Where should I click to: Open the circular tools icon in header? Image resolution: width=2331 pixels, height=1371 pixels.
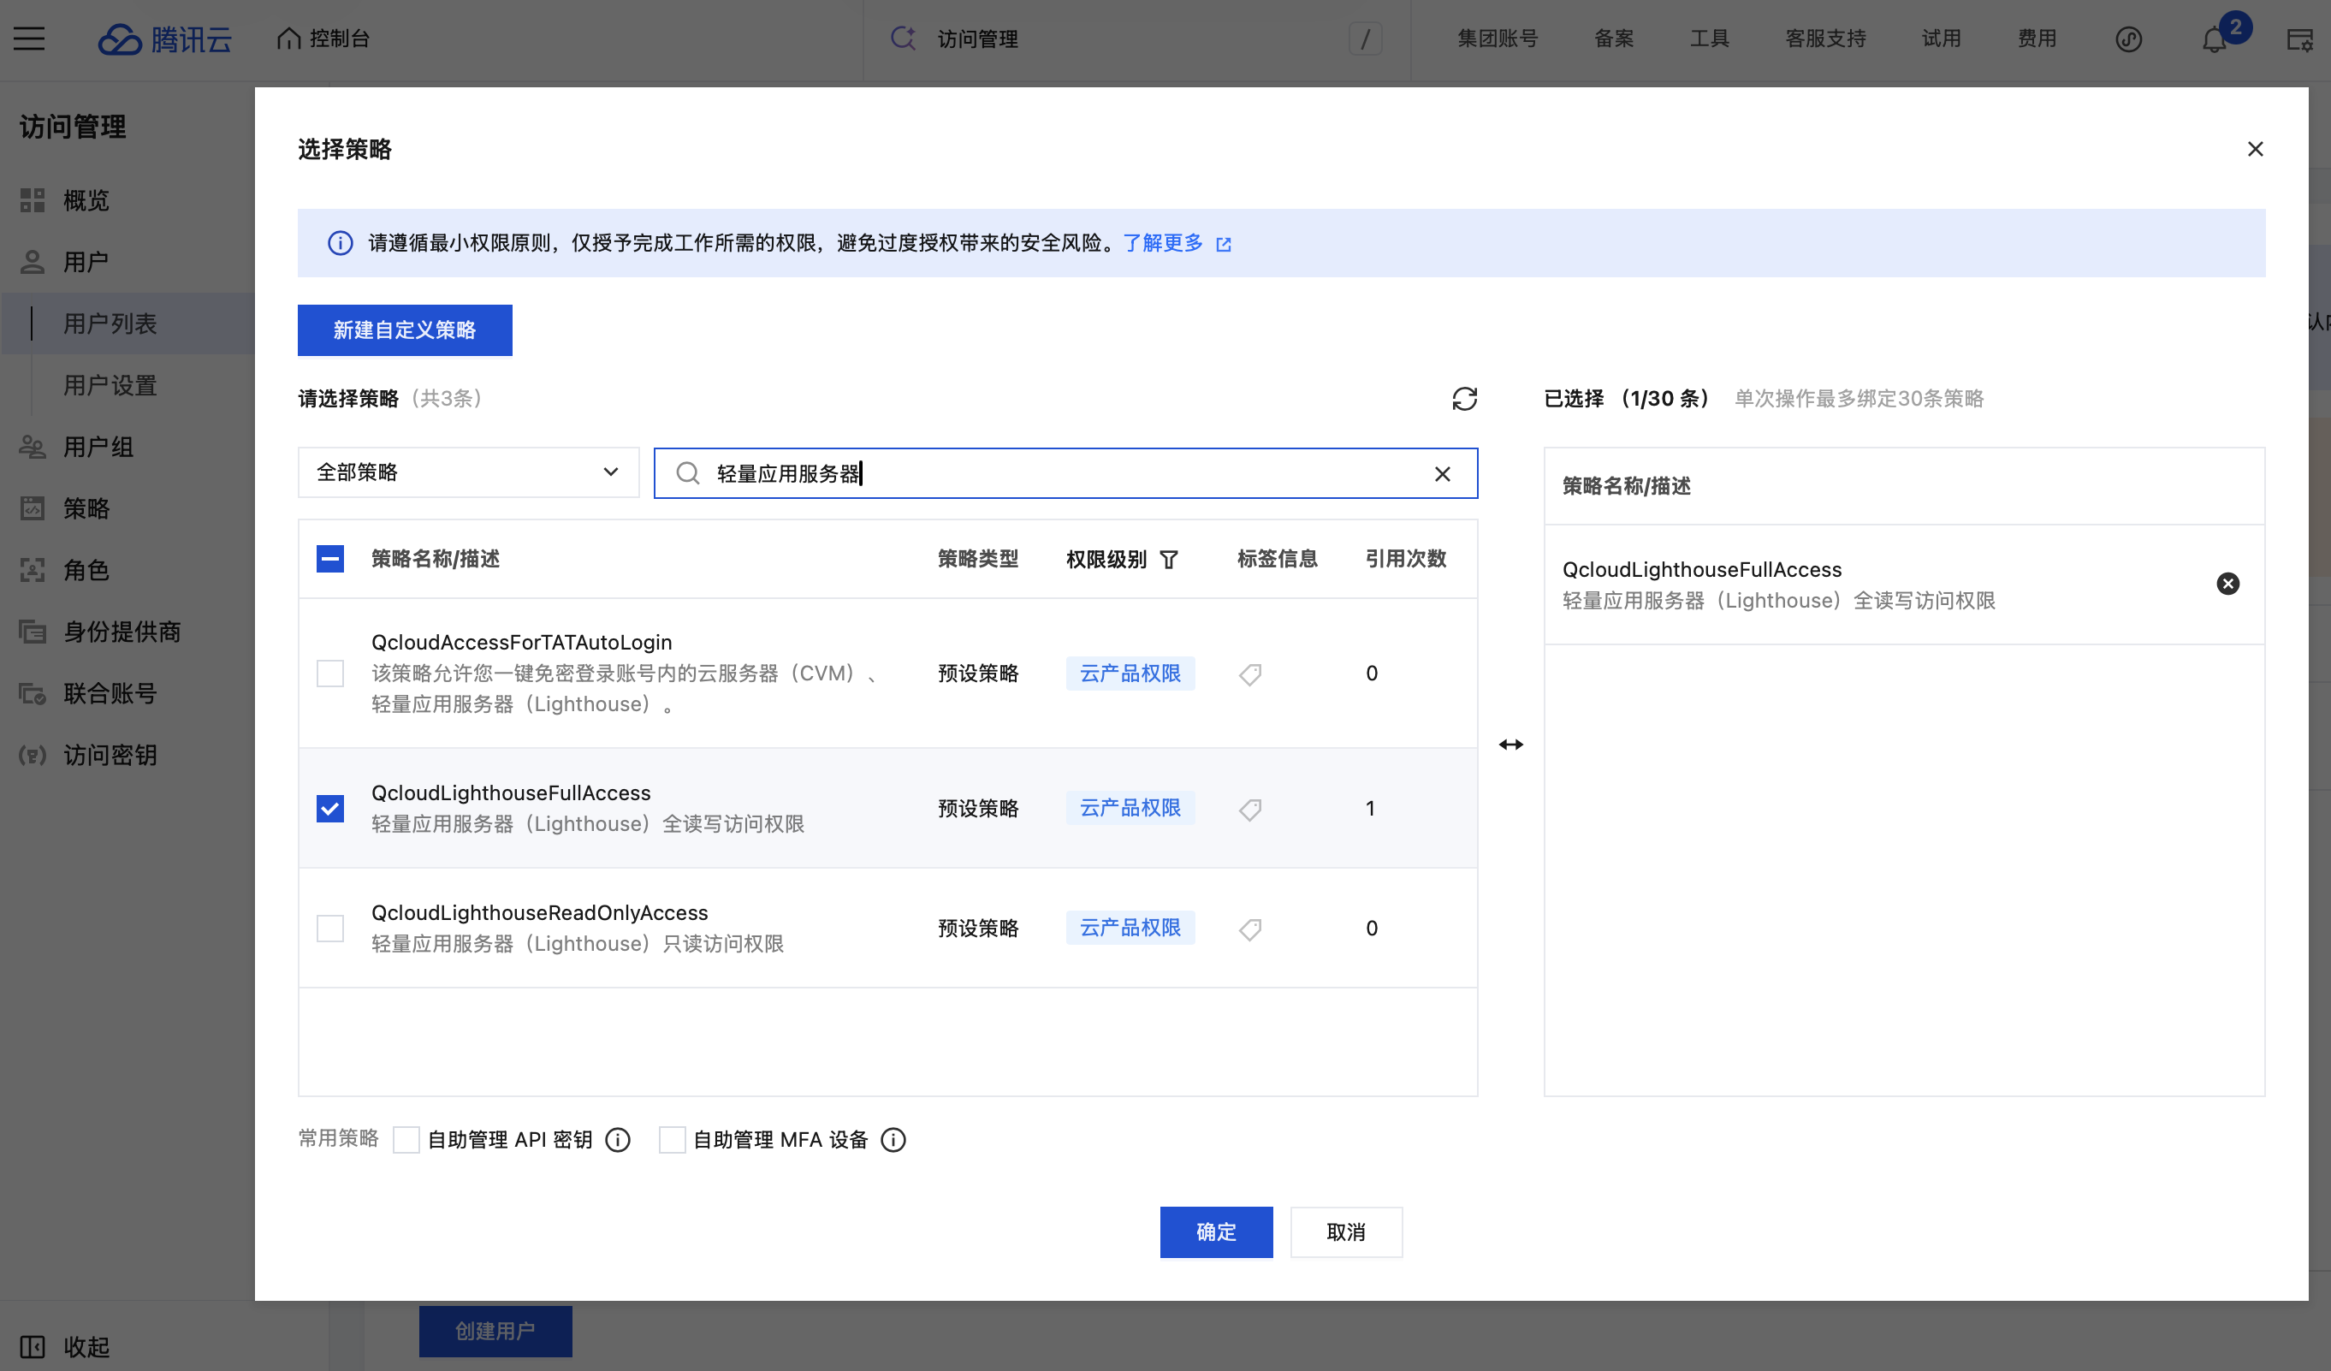click(2128, 39)
